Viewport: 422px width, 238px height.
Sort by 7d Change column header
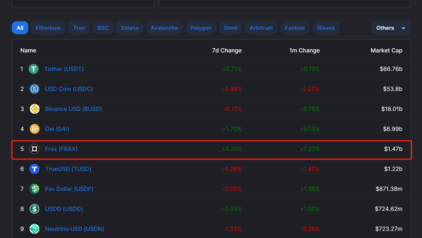tap(226, 51)
